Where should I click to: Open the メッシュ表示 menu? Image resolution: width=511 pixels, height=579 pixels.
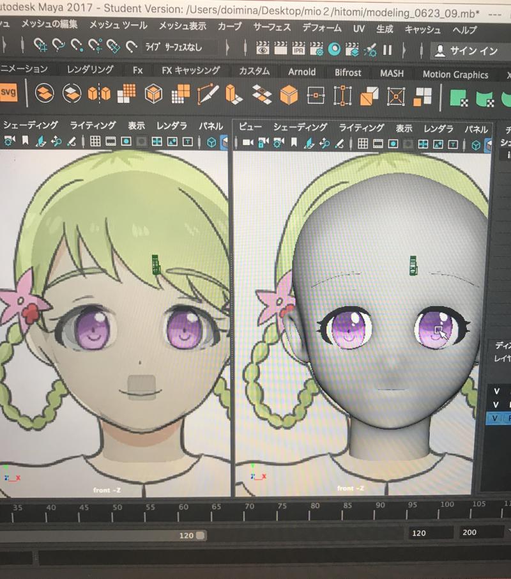[x=183, y=26]
